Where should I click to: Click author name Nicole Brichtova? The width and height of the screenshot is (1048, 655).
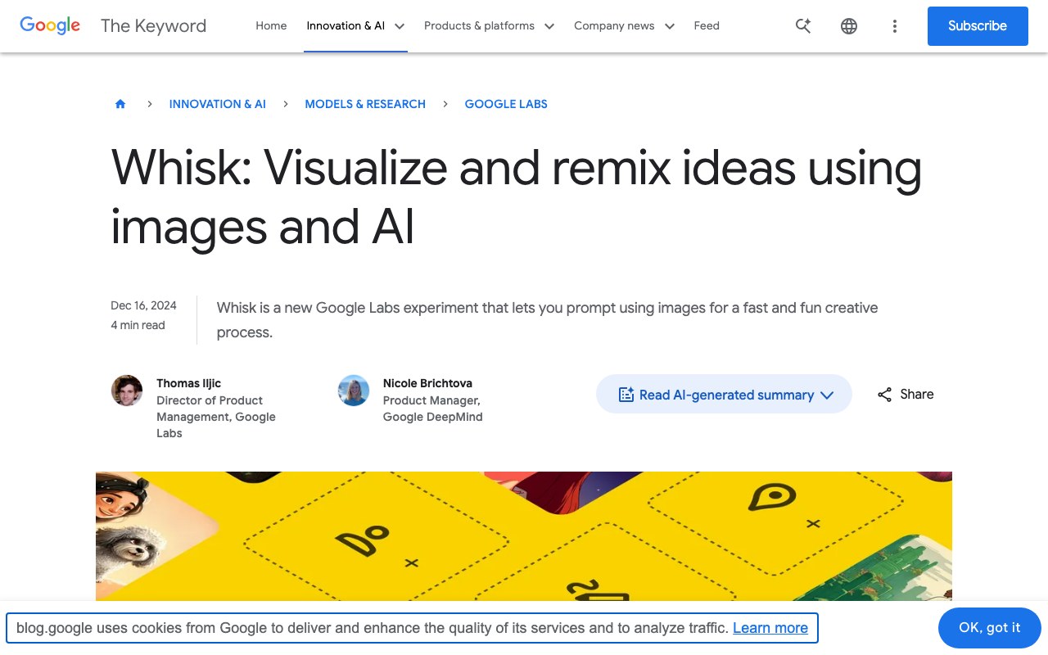[x=427, y=383]
